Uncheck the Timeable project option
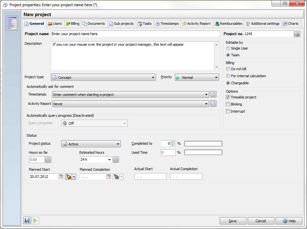 [x=228, y=97]
